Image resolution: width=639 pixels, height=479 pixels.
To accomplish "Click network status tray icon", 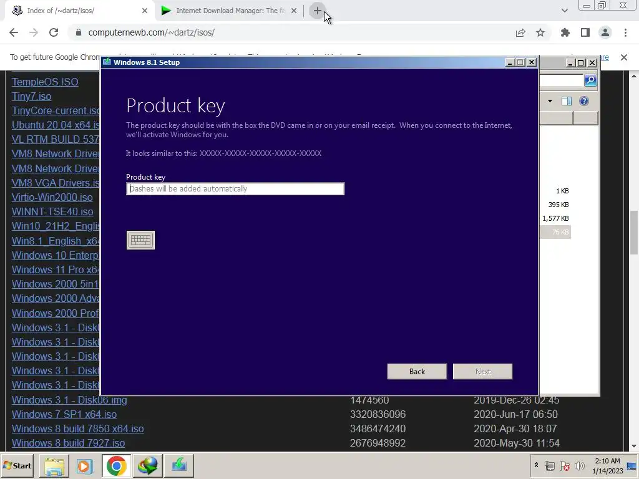I will (549, 466).
